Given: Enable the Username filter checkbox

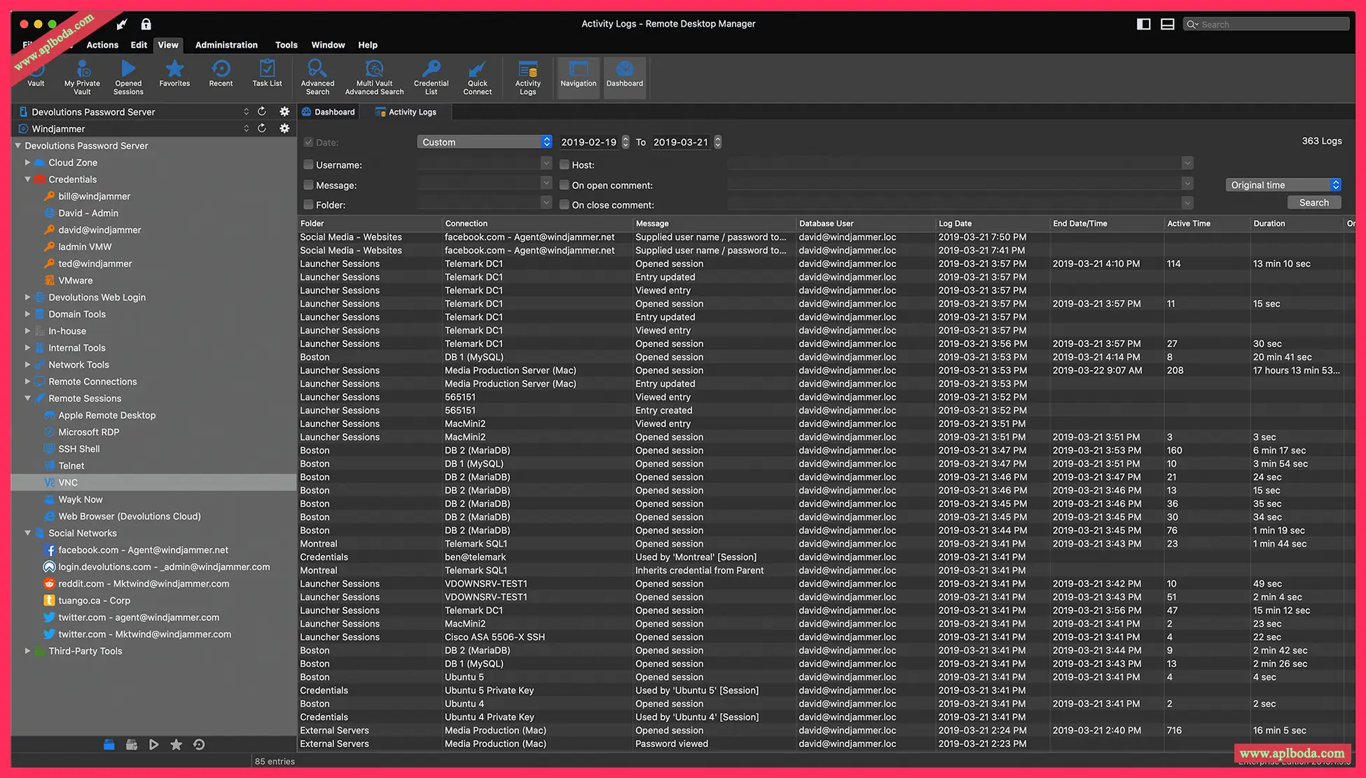Looking at the screenshot, I should (x=308, y=165).
